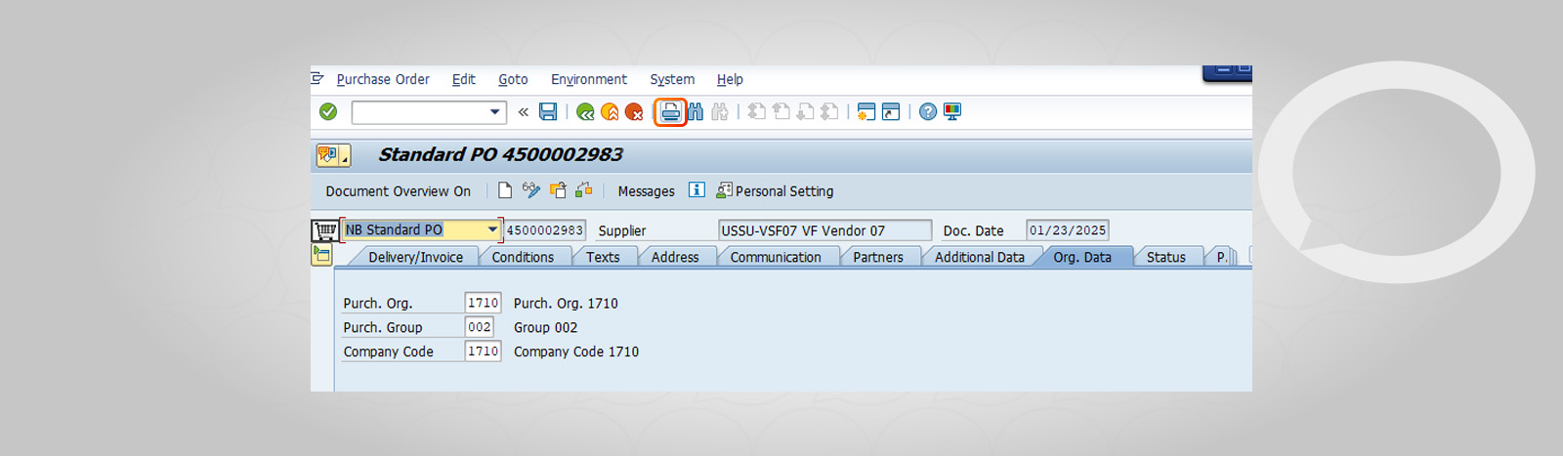Open the command field dropdown arrow
Screen dimensions: 1563x456
coord(495,112)
